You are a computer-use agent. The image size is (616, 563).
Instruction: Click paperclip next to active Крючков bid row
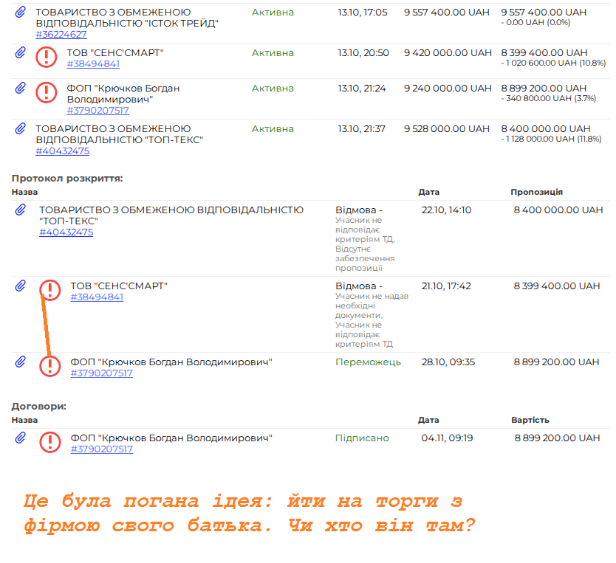tap(21, 89)
